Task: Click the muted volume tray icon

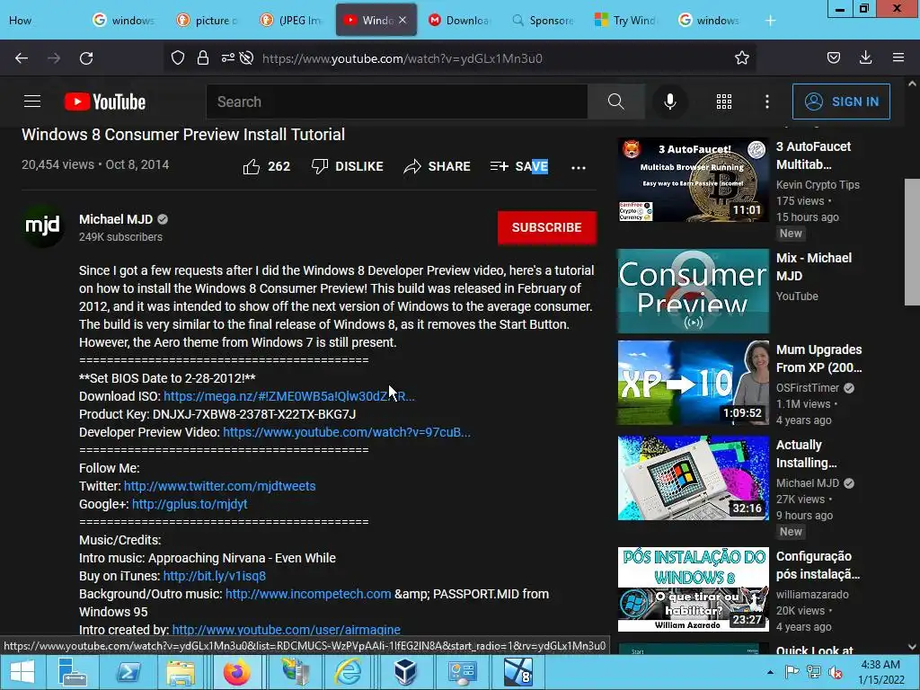Action: click(x=836, y=672)
